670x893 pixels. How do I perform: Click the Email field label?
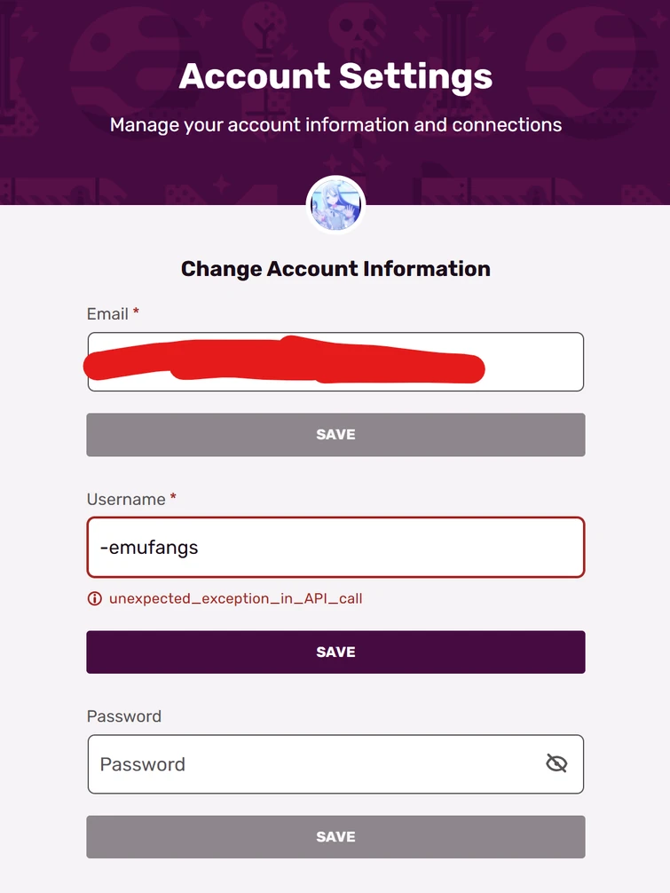point(108,313)
